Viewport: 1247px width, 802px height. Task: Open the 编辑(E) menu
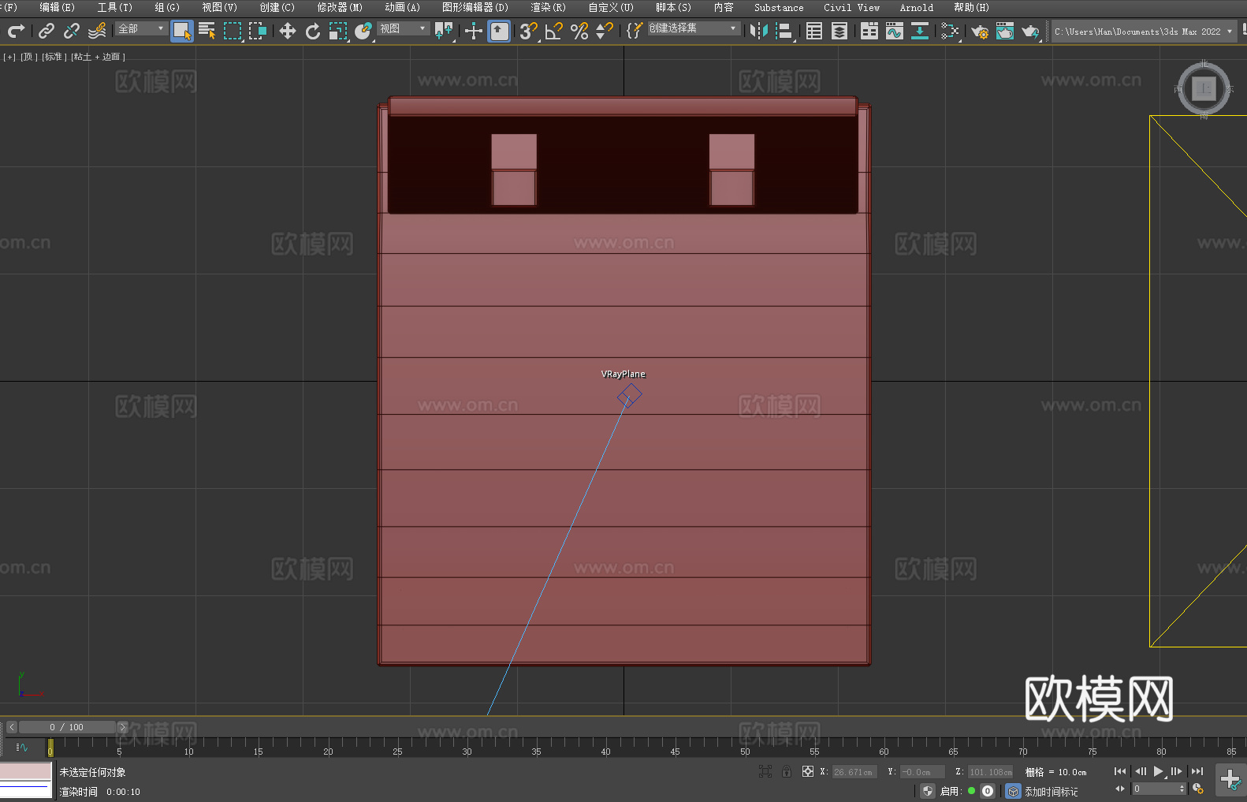click(x=57, y=7)
